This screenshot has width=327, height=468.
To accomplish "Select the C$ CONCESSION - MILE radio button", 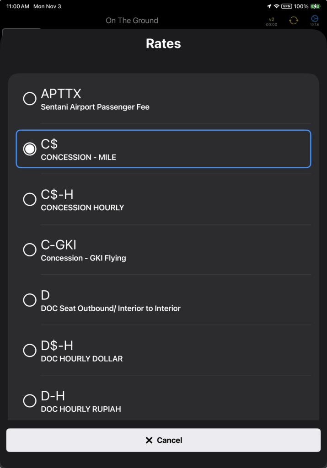I will (x=30, y=149).
